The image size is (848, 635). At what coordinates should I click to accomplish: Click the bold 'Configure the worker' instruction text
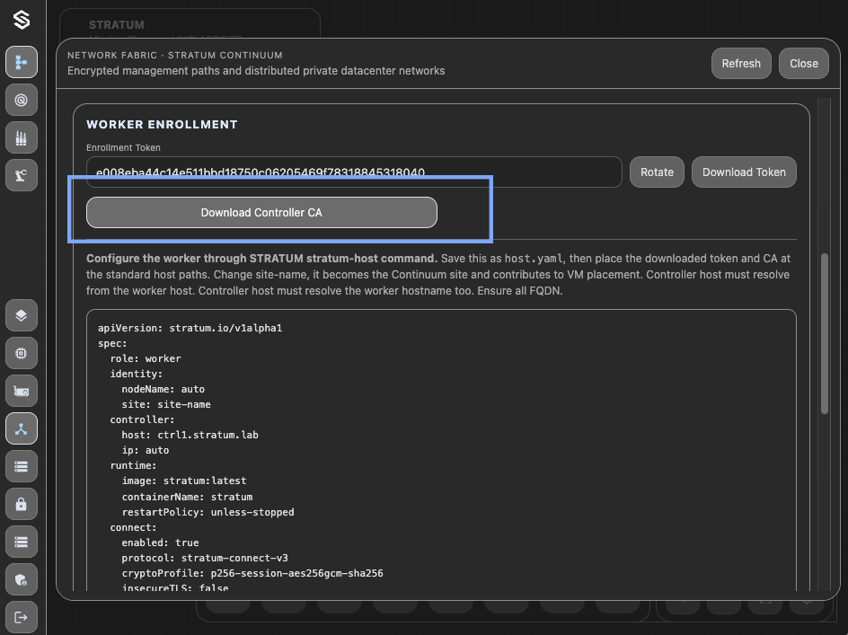point(261,258)
